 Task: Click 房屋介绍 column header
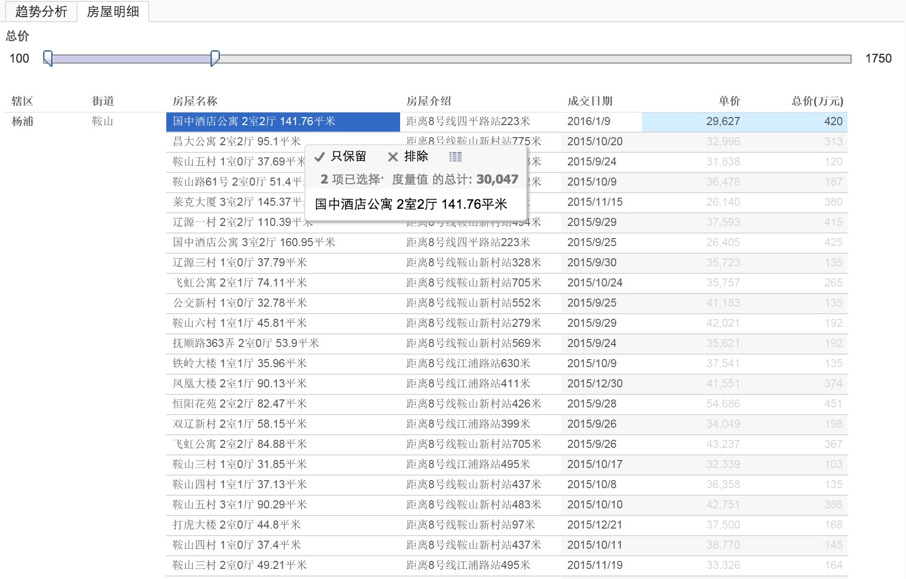coord(428,101)
